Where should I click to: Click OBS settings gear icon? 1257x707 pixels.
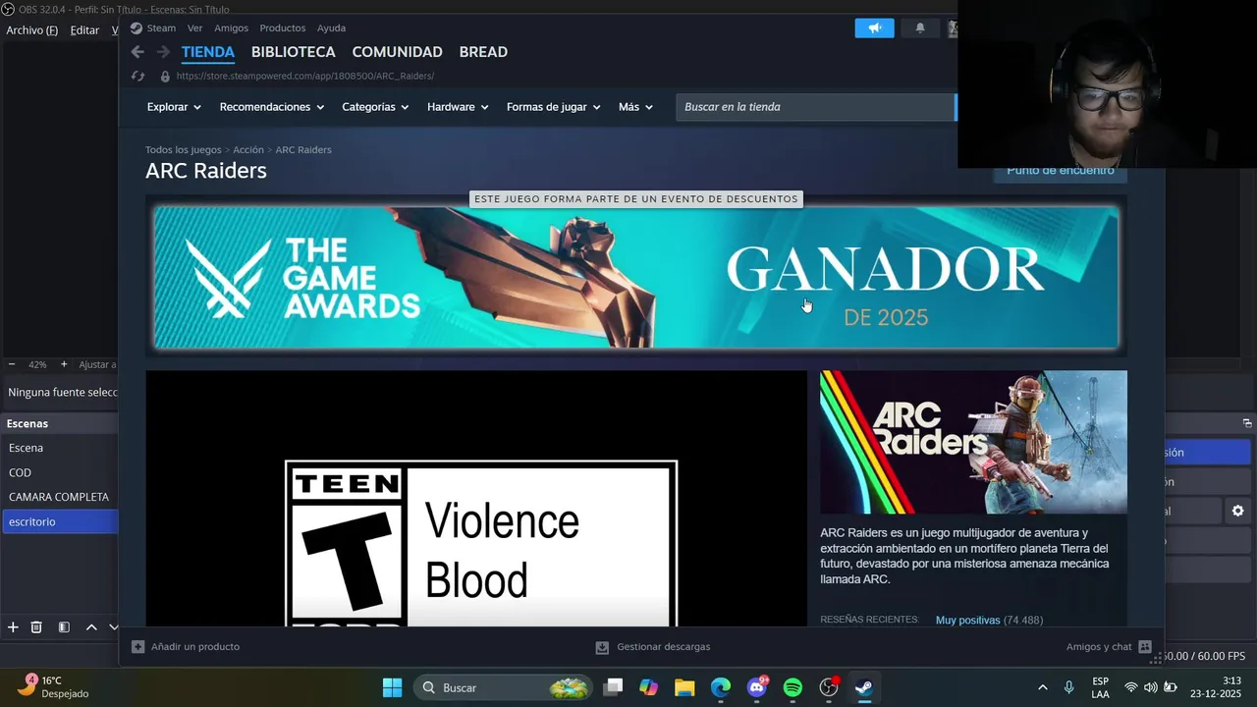click(1237, 511)
